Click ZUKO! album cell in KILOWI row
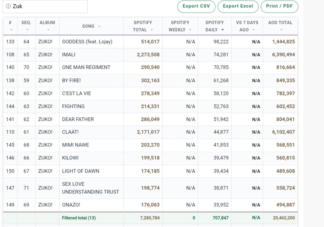The image size is (324, 227). (x=47, y=158)
